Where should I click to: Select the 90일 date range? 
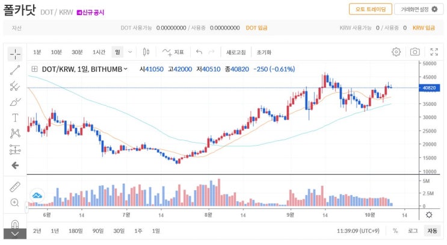coord(98,231)
